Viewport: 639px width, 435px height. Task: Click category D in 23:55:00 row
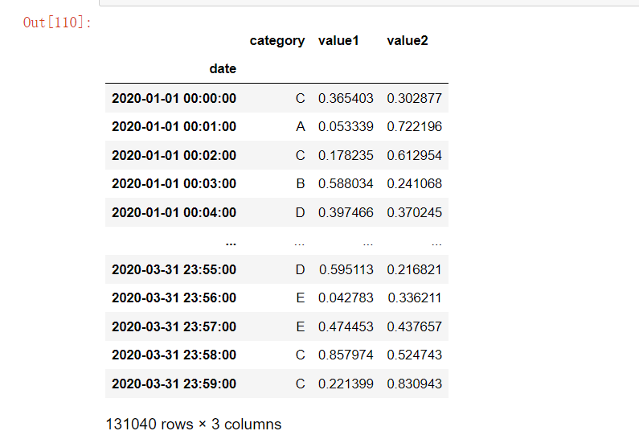click(x=300, y=269)
